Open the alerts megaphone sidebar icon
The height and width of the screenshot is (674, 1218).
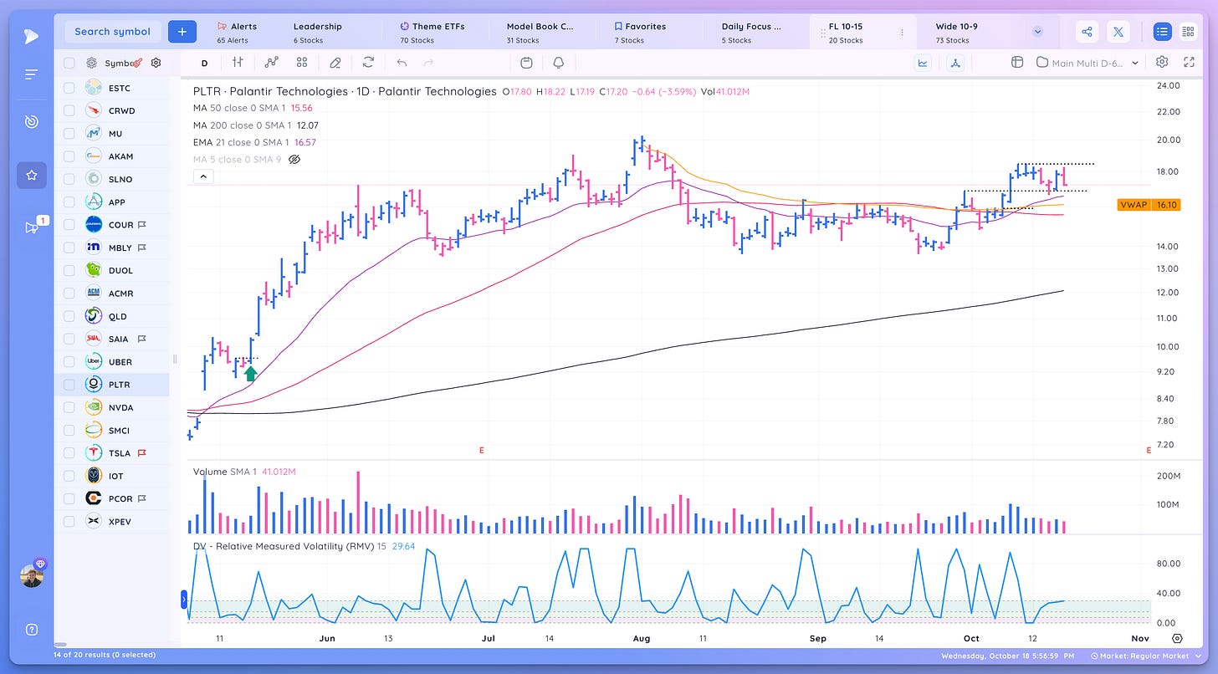pyautogui.click(x=32, y=227)
